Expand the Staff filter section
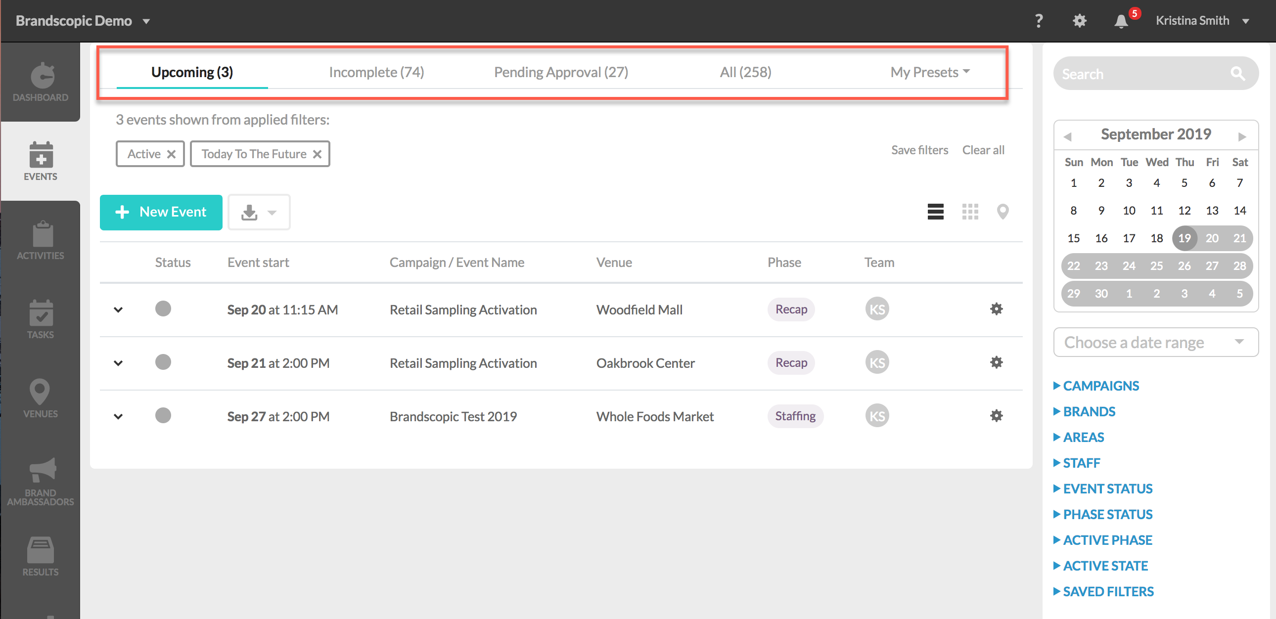 (x=1076, y=463)
